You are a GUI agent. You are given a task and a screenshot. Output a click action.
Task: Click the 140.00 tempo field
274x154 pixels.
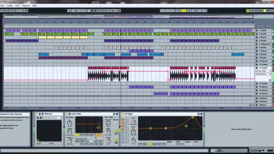[5, 11]
